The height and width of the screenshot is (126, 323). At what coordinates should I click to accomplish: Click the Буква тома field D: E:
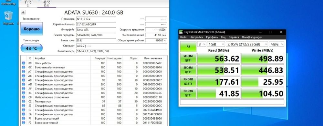[96, 41]
